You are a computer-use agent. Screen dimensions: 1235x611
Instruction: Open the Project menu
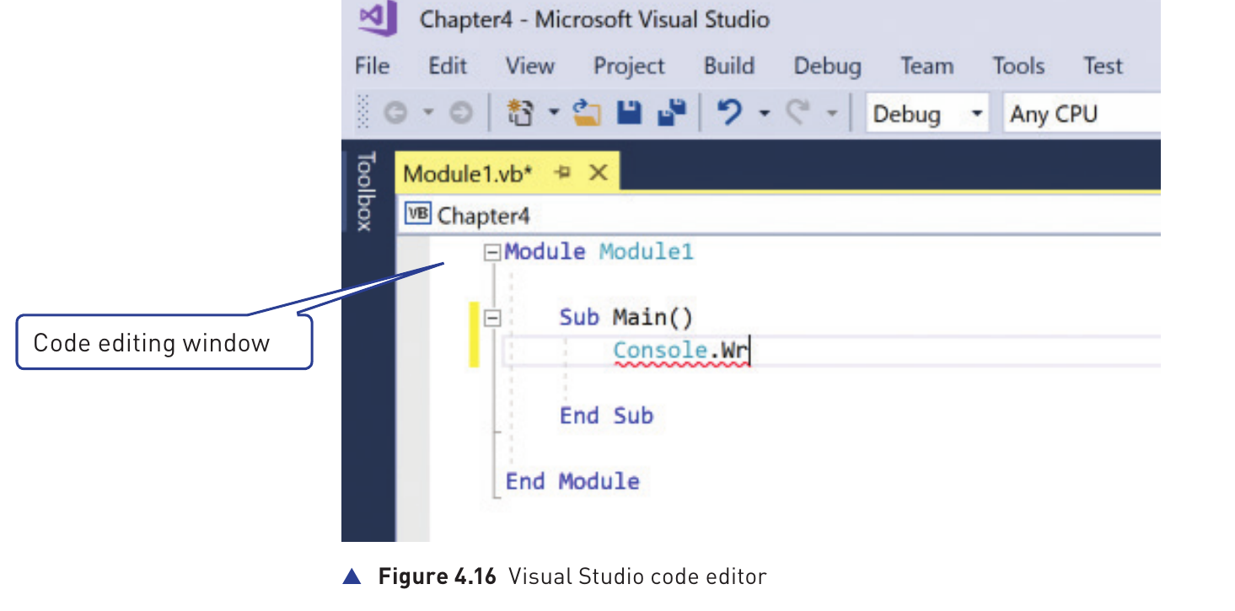click(x=630, y=66)
